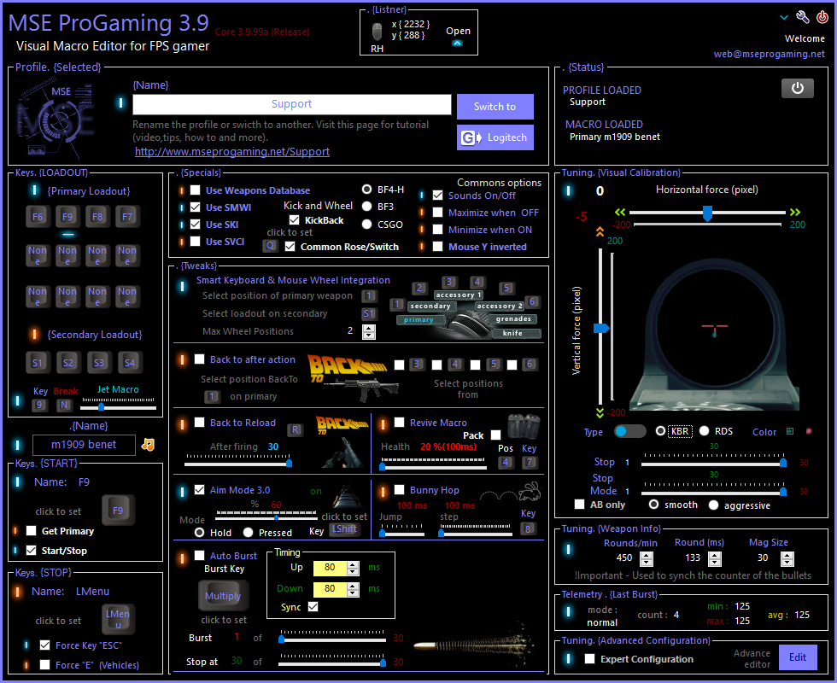Select the CSGO radio button
This screenshot has width=837, height=683.
(x=366, y=224)
